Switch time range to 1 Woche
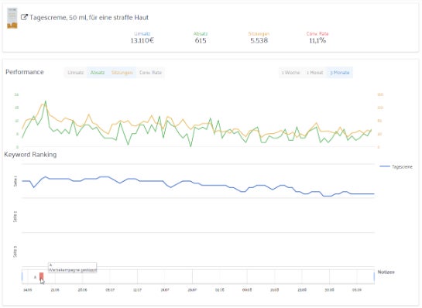Screen dimensions: 422x308 click(290, 73)
